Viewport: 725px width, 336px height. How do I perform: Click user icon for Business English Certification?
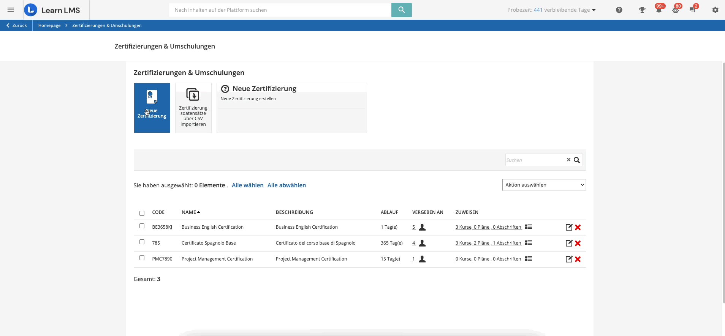(422, 227)
